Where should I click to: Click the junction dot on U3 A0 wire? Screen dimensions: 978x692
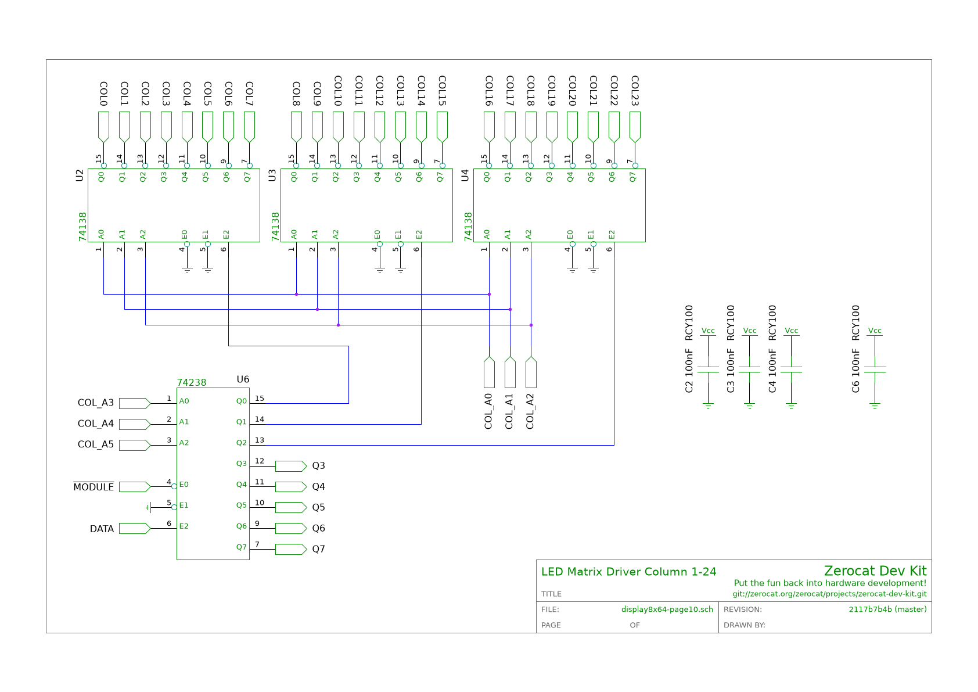pyautogui.click(x=296, y=294)
